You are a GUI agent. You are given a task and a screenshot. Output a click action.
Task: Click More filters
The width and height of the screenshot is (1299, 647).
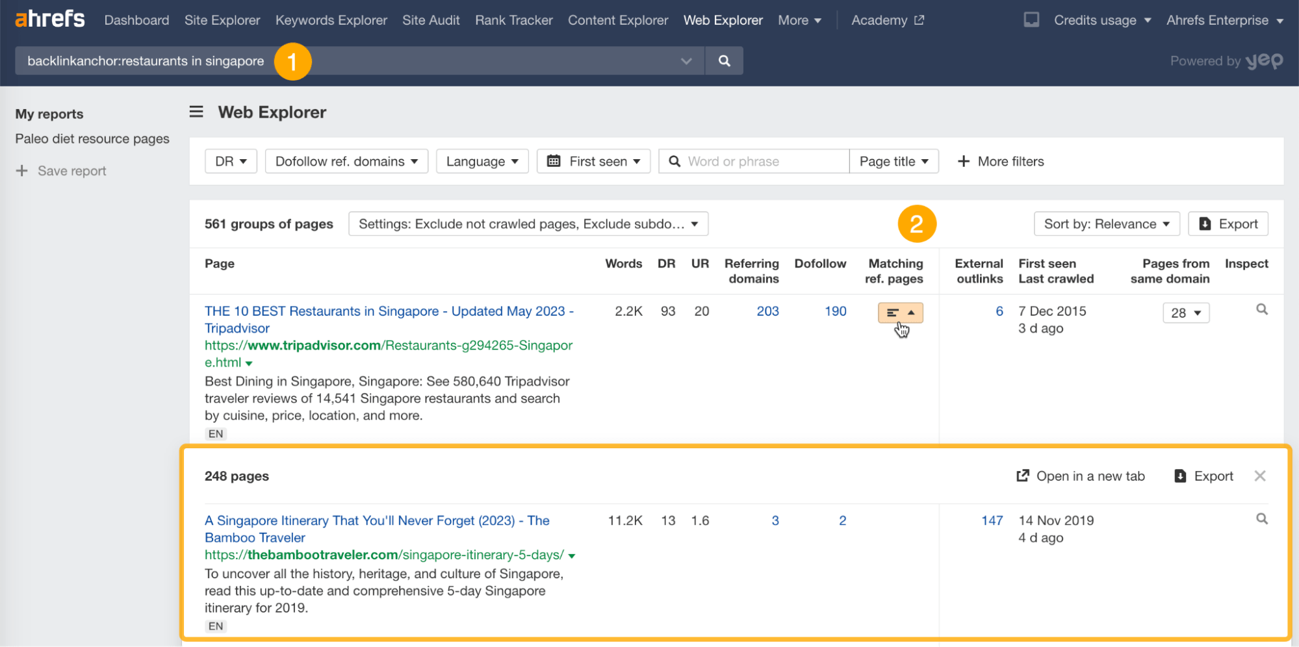coord(1001,161)
